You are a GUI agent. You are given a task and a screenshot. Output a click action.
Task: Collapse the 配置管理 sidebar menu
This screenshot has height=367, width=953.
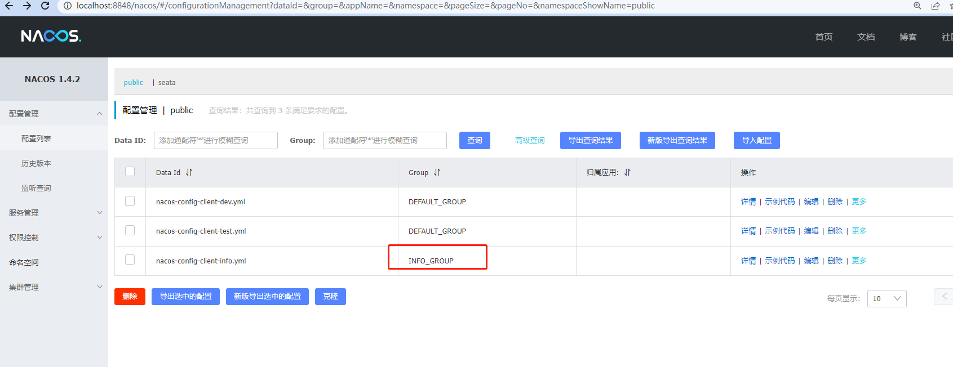click(x=54, y=114)
